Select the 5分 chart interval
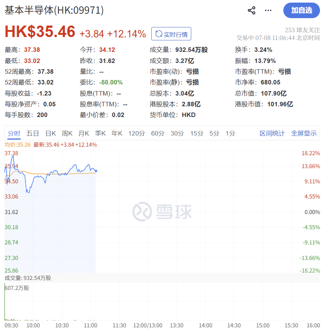 214,133
